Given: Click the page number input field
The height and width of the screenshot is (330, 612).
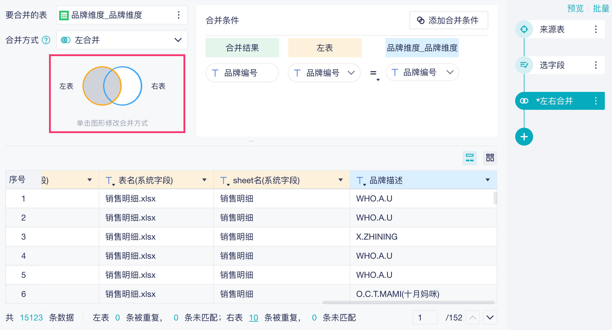Looking at the screenshot, I should [x=424, y=317].
